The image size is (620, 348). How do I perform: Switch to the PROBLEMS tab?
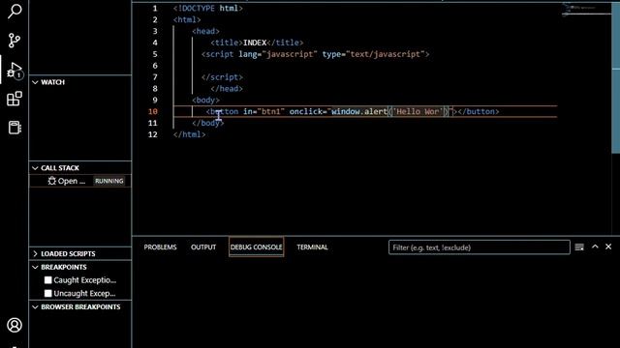click(x=160, y=247)
